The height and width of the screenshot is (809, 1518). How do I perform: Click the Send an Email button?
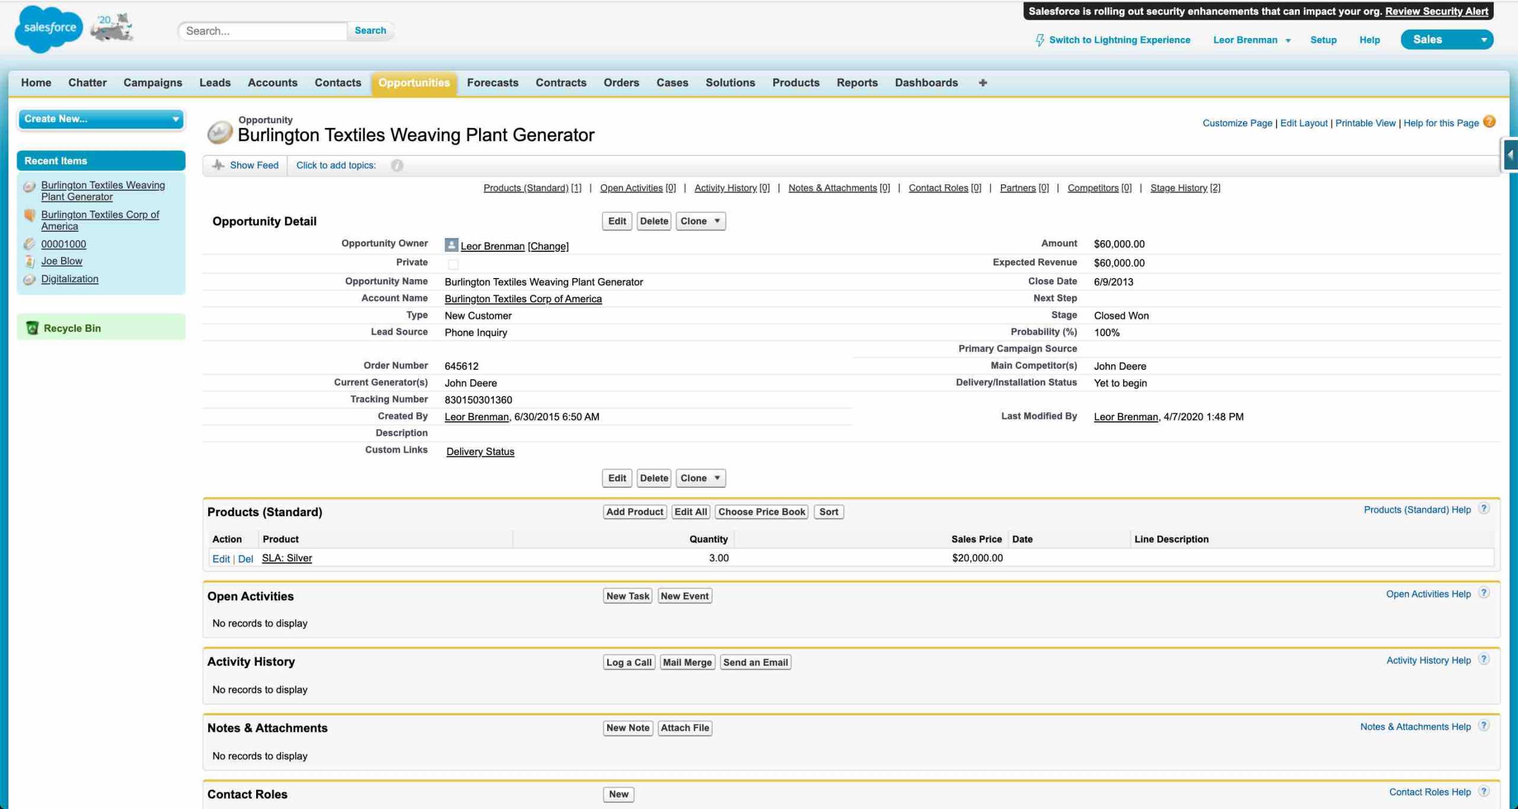coord(755,663)
